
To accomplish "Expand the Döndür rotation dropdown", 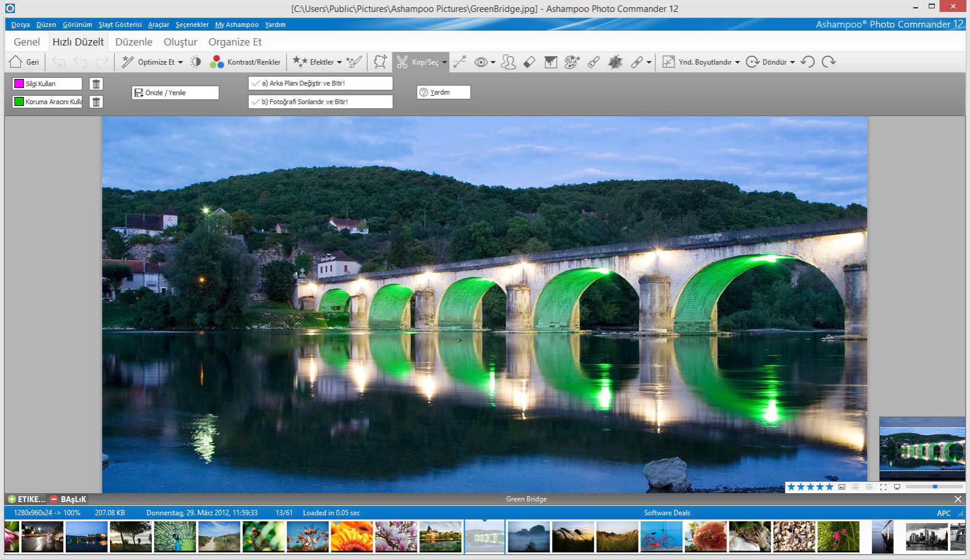I will point(792,62).
